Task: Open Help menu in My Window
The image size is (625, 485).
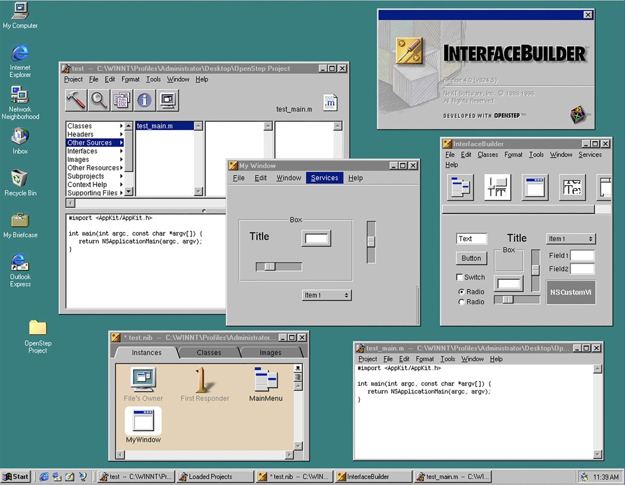Action: [355, 178]
